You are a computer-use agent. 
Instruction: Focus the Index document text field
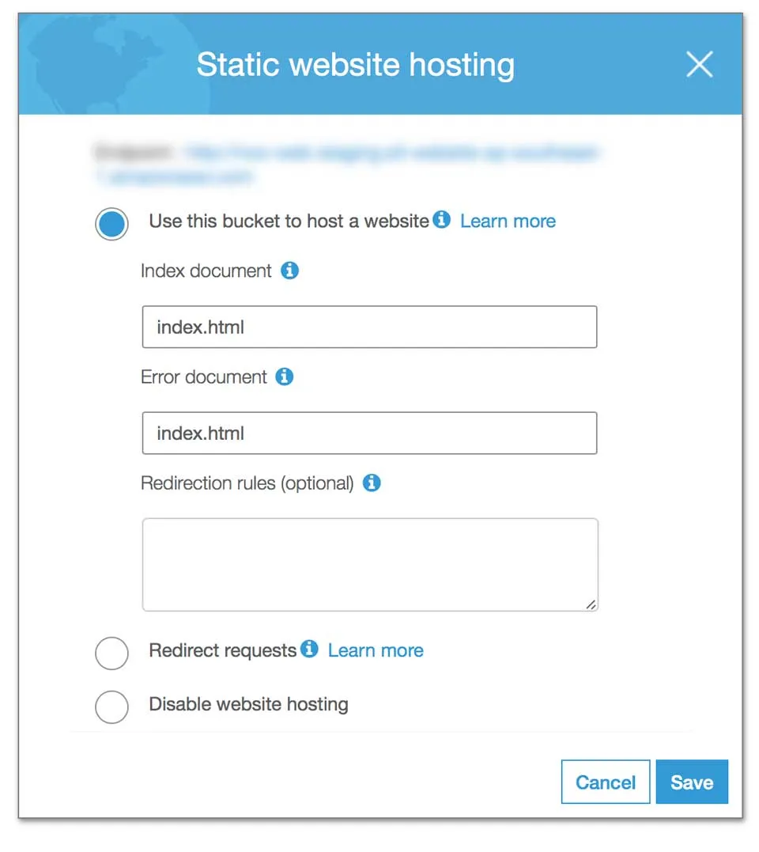(369, 328)
